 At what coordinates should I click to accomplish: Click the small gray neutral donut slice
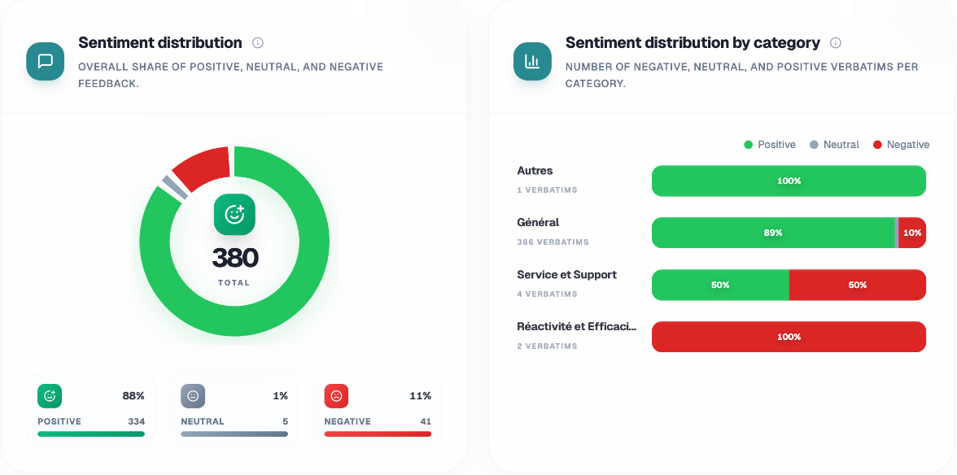point(175,187)
